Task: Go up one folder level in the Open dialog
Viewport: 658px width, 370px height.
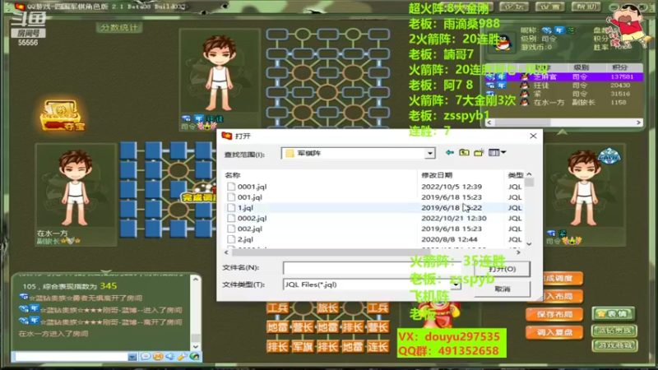Action: point(464,153)
